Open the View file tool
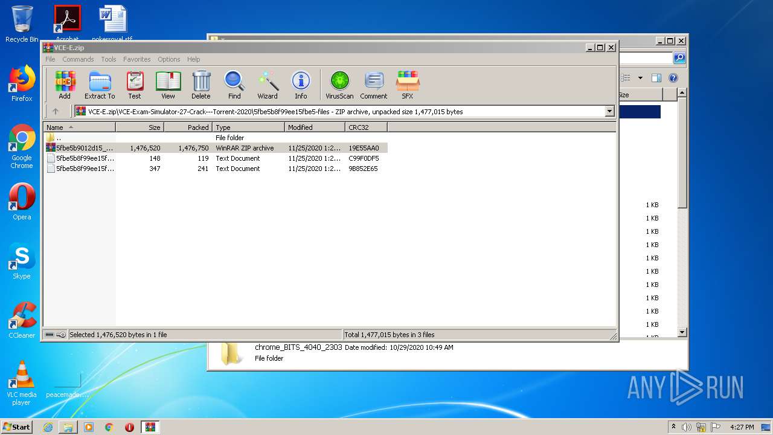Viewport: 773px width, 435px height. click(x=168, y=85)
